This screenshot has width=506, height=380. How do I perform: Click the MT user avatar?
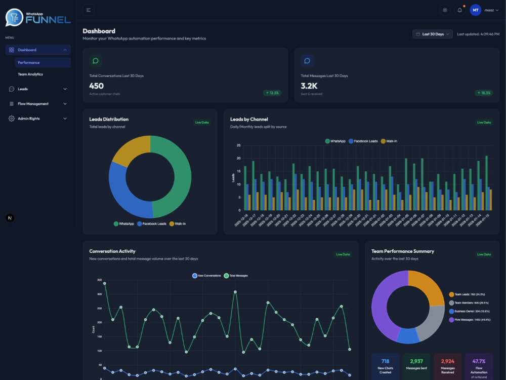475,10
